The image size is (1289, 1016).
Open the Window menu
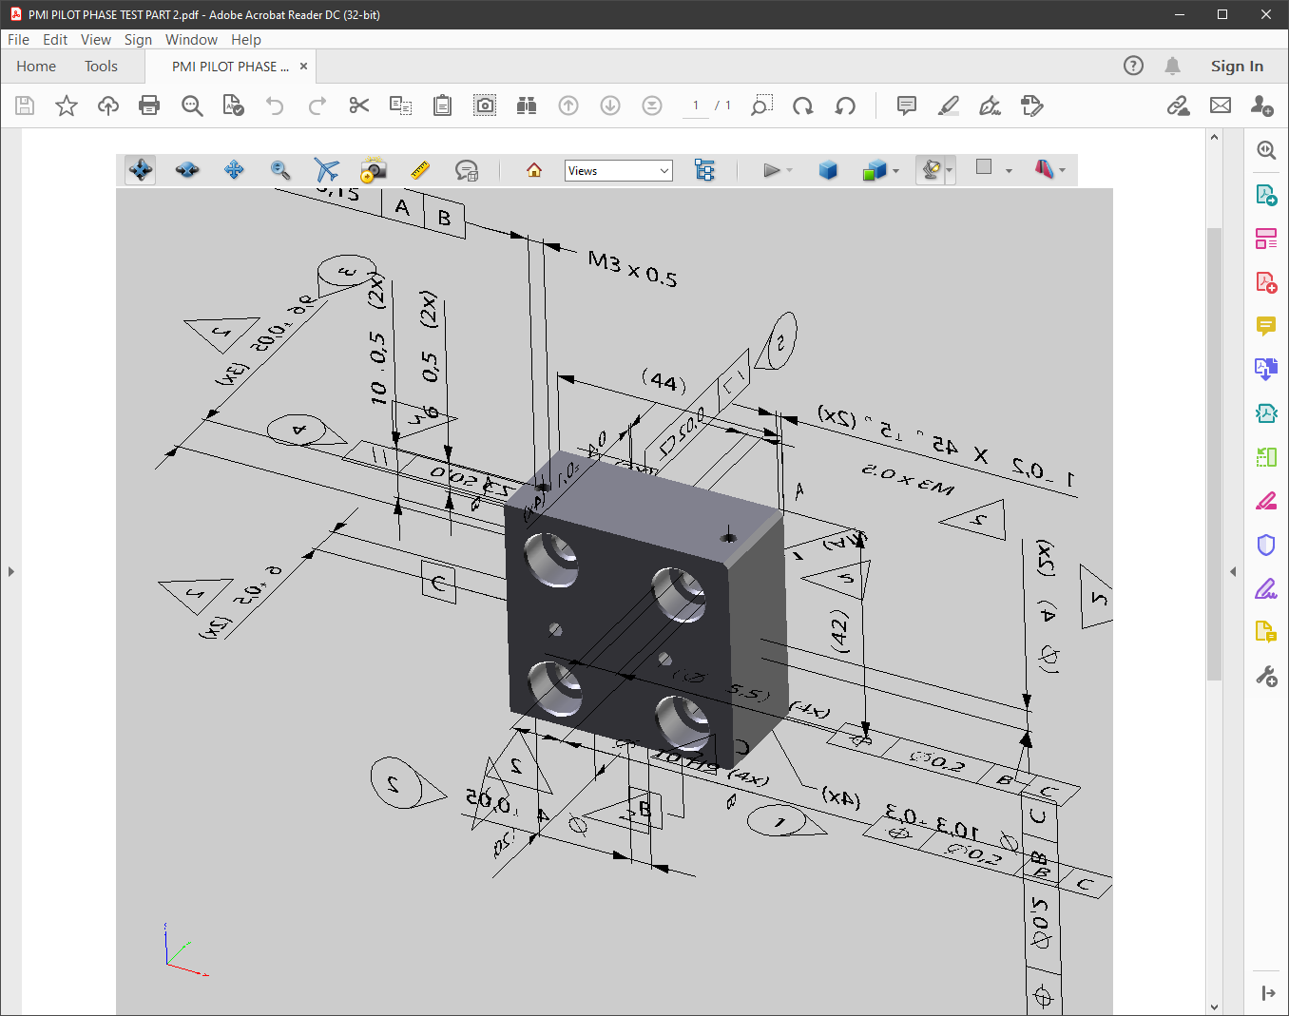191,40
